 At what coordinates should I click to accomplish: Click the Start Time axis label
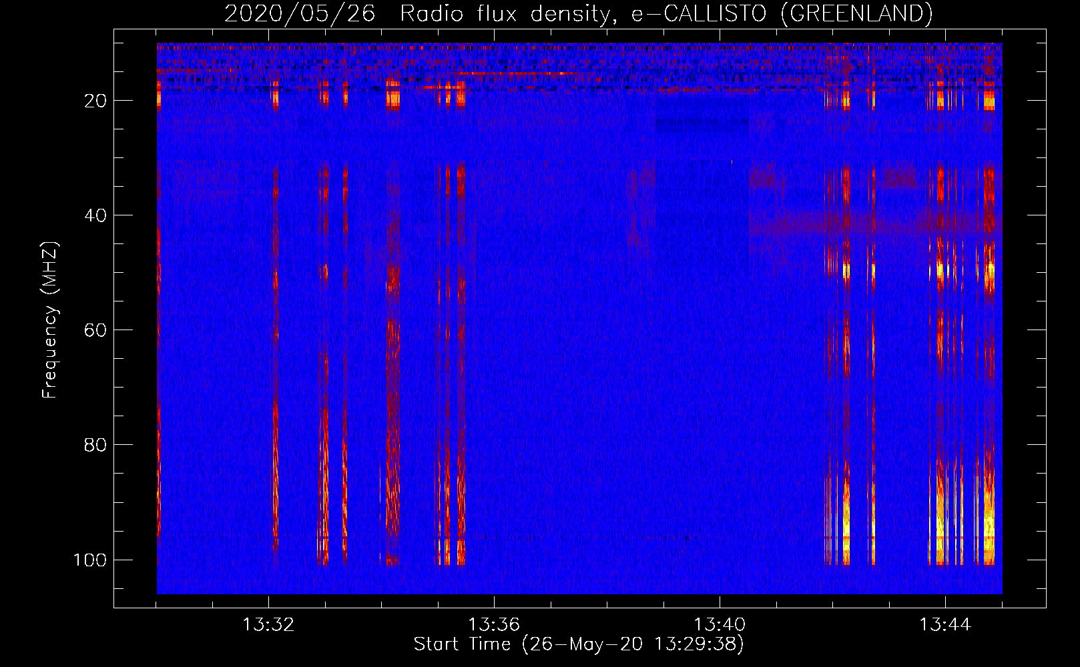click(579, 644)
